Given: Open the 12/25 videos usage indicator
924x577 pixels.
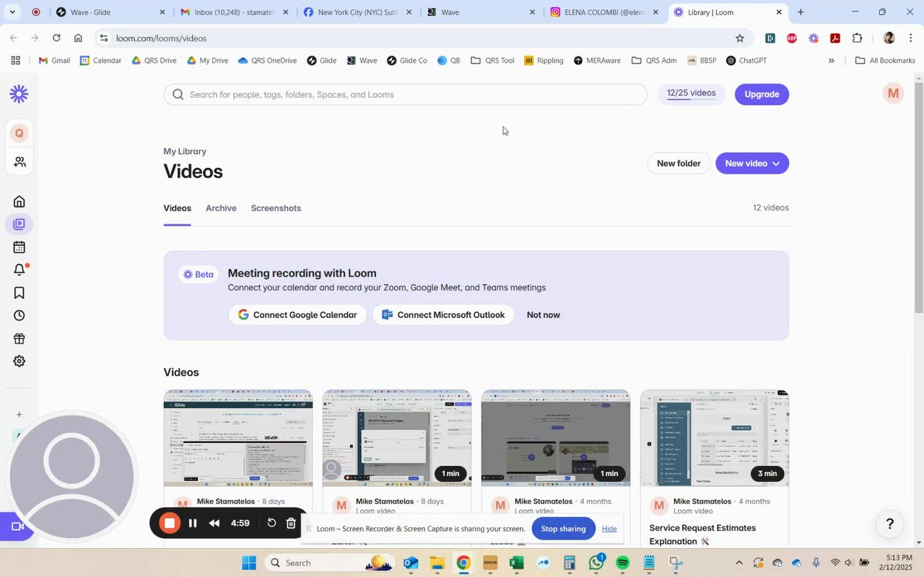Looking at the screenshot, I should (692, 94).
